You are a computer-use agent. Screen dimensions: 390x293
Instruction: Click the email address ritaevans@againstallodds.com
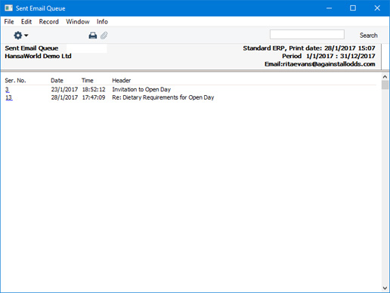(329, 64)
